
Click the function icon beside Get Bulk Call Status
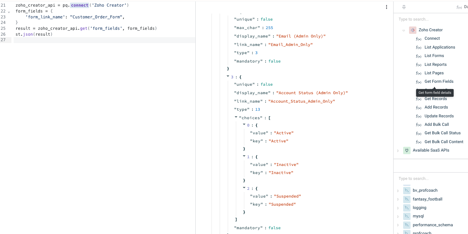(x=419, y=133)
